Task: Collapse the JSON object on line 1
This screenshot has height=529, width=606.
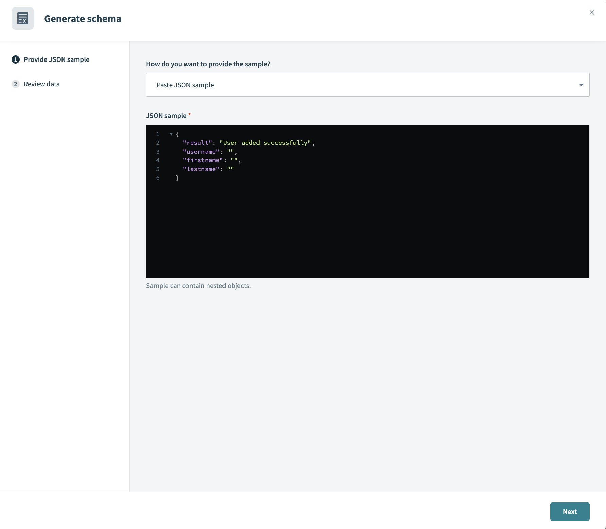Action: pyautogui.click(x=171, y=134)
